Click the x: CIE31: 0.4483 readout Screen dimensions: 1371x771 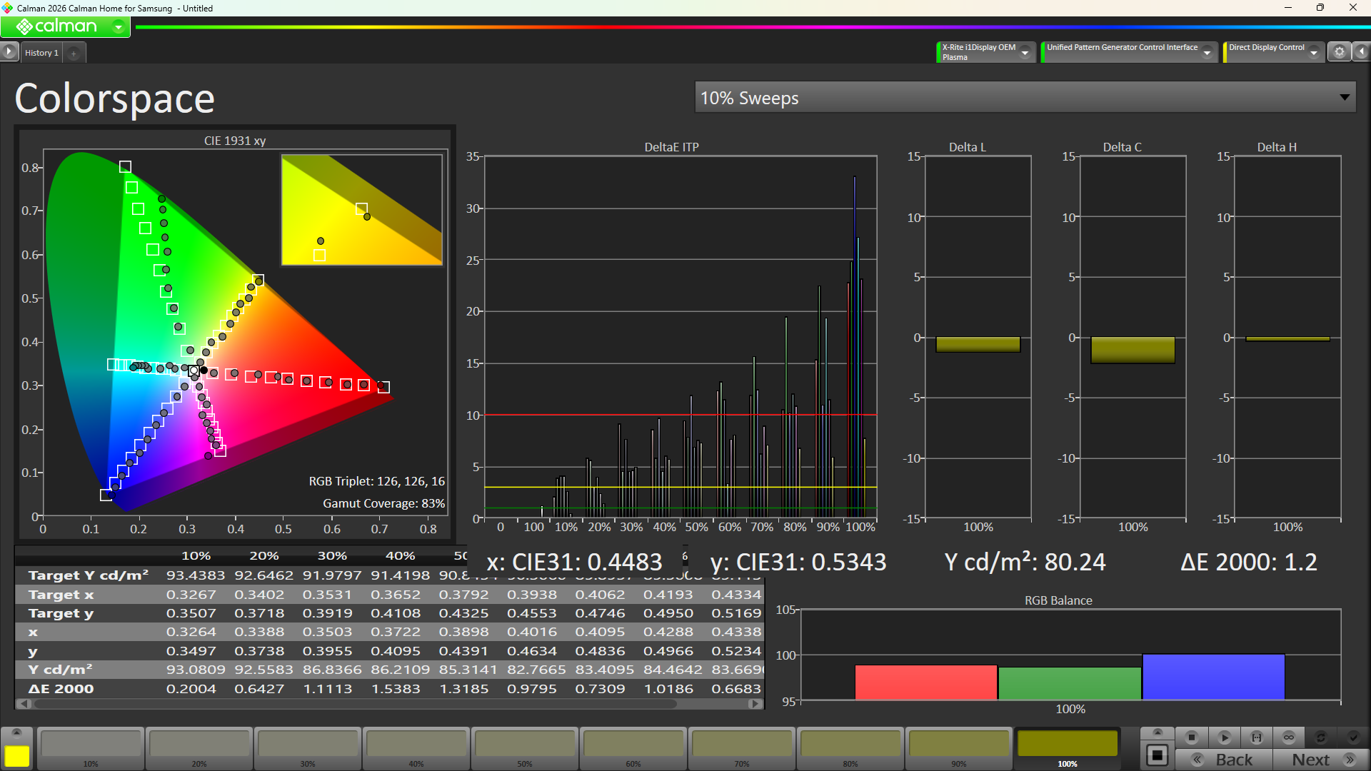(x=574, y=563)
